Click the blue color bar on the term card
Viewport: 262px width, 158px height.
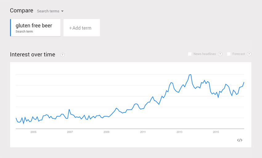(x=10, y=27)
